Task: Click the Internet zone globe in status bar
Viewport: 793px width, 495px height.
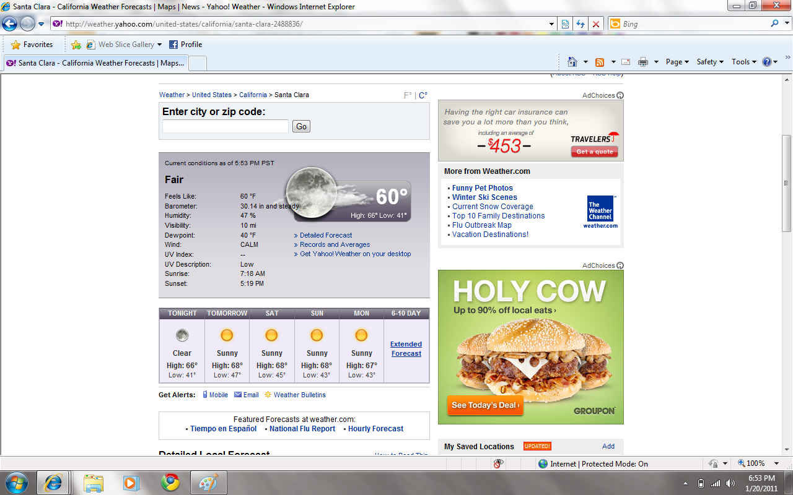Action: [543, 463]
